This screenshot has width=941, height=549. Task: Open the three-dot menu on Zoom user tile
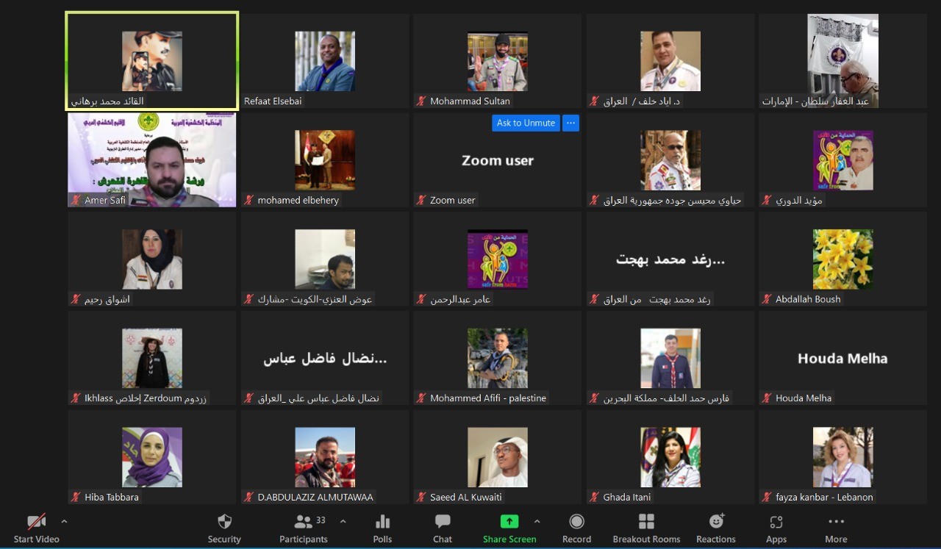tap(570, 123)
